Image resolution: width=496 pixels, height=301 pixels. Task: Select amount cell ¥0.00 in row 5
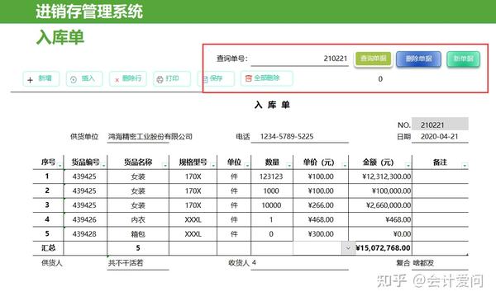point(380,234)
